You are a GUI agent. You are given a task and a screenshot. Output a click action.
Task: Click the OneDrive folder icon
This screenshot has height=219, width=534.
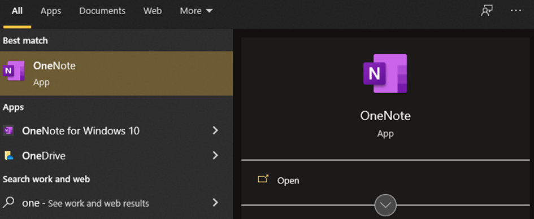click(x=8, y=156)
